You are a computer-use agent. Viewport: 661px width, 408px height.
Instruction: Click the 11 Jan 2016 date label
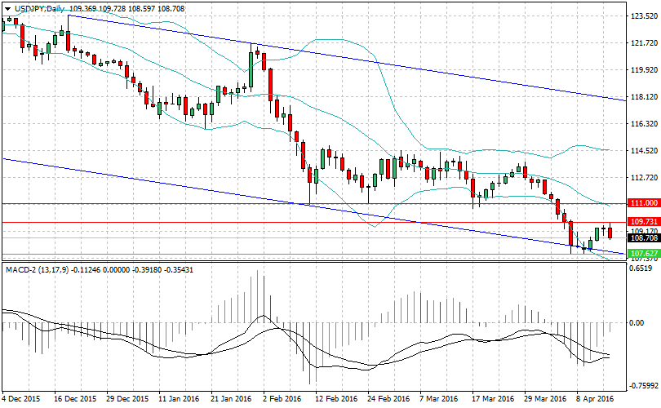[x=179, y=399]
